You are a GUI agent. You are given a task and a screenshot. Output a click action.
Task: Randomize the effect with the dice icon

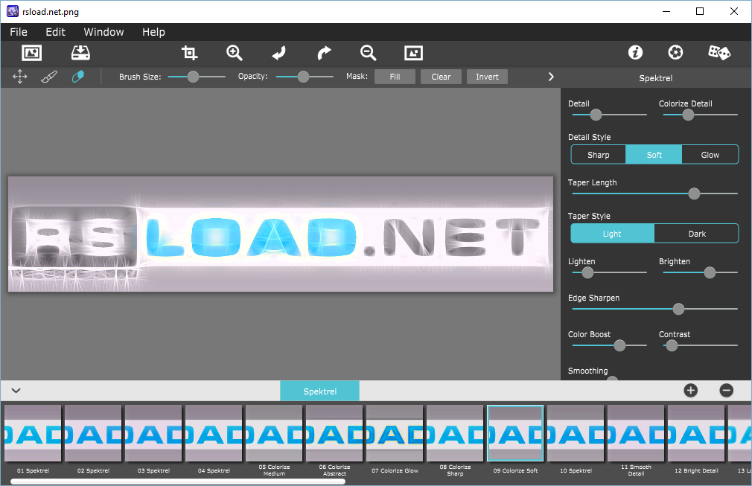tap(719, 52)
